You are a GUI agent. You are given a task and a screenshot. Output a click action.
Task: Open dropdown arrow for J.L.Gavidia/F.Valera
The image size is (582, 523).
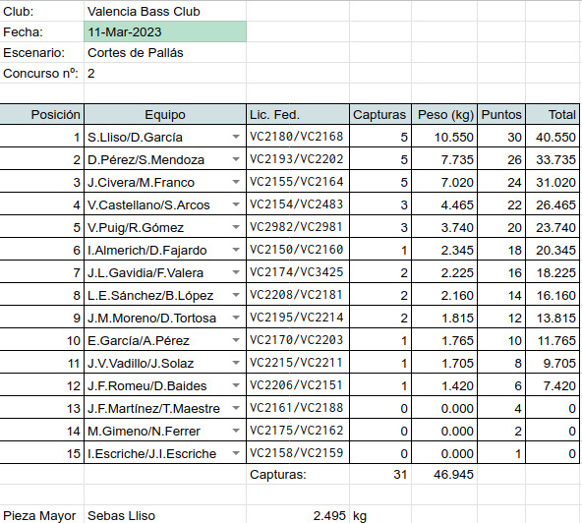[236, 272]
